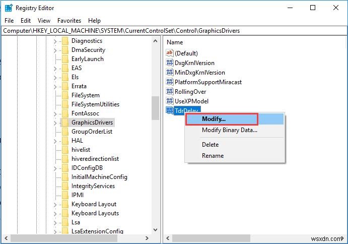Expand the HAL key
The height and width of the screenshot is (244, 348).
pyautogui.click(x=55, y=141)
